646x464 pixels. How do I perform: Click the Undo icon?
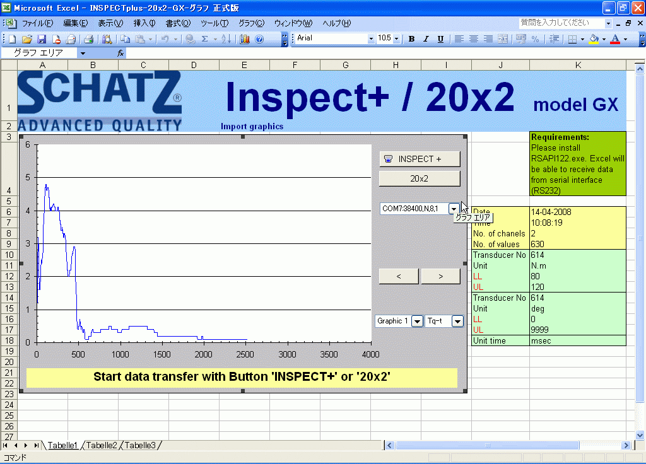[x=165, y=39]
